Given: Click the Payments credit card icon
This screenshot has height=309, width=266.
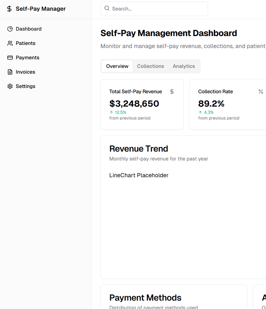Looking at the screenshot, I should pyautogui.click(x=10, y=58).
